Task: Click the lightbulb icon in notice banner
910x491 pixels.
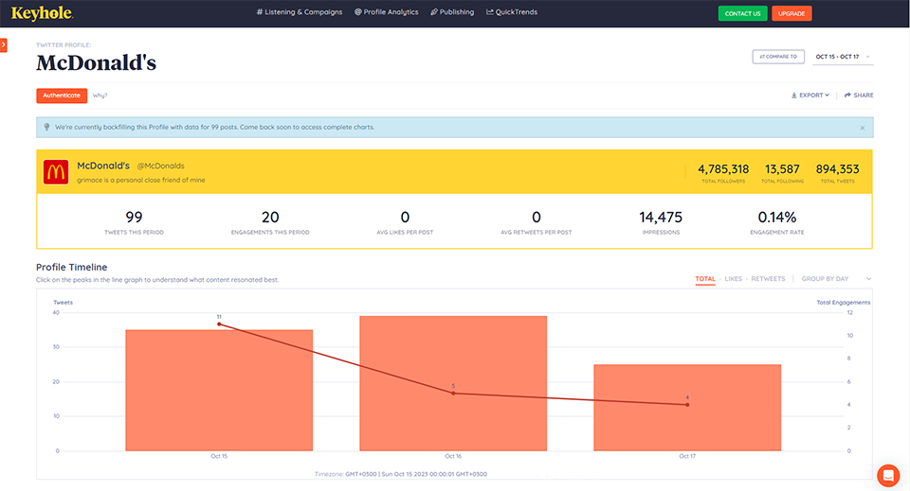Action: pyautogui.click(x=47, y=127)
